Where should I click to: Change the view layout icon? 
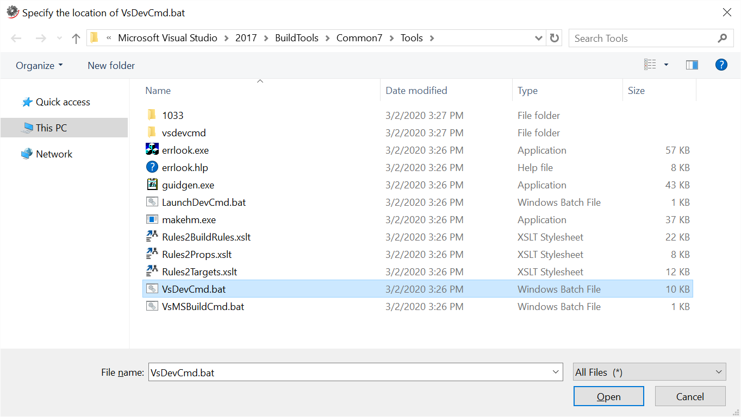click(x=650, y=65)
